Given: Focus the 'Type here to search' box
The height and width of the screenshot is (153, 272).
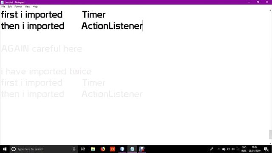Looking at the screenshot, I should point(43,149).
